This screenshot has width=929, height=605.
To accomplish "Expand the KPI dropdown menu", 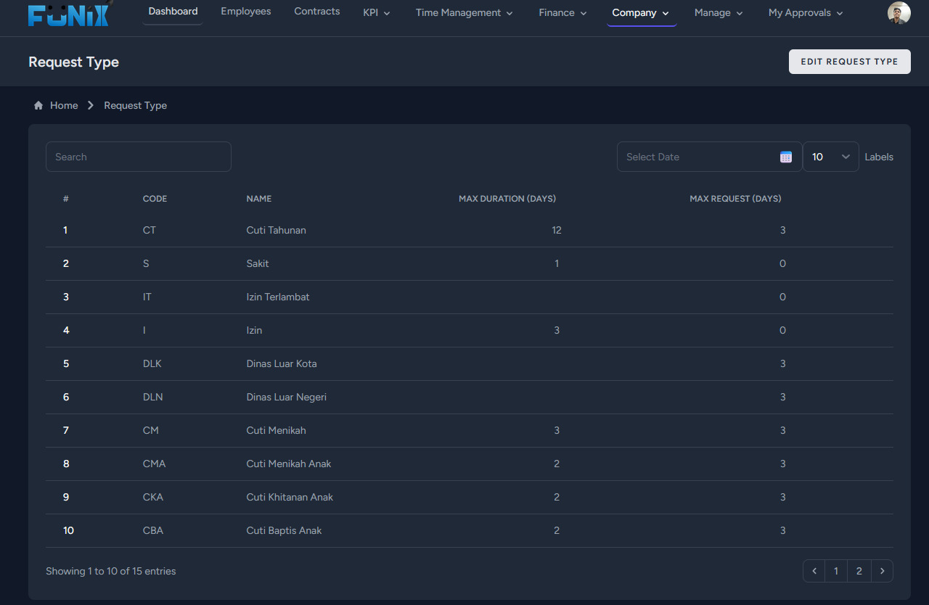I will point(377,13).
